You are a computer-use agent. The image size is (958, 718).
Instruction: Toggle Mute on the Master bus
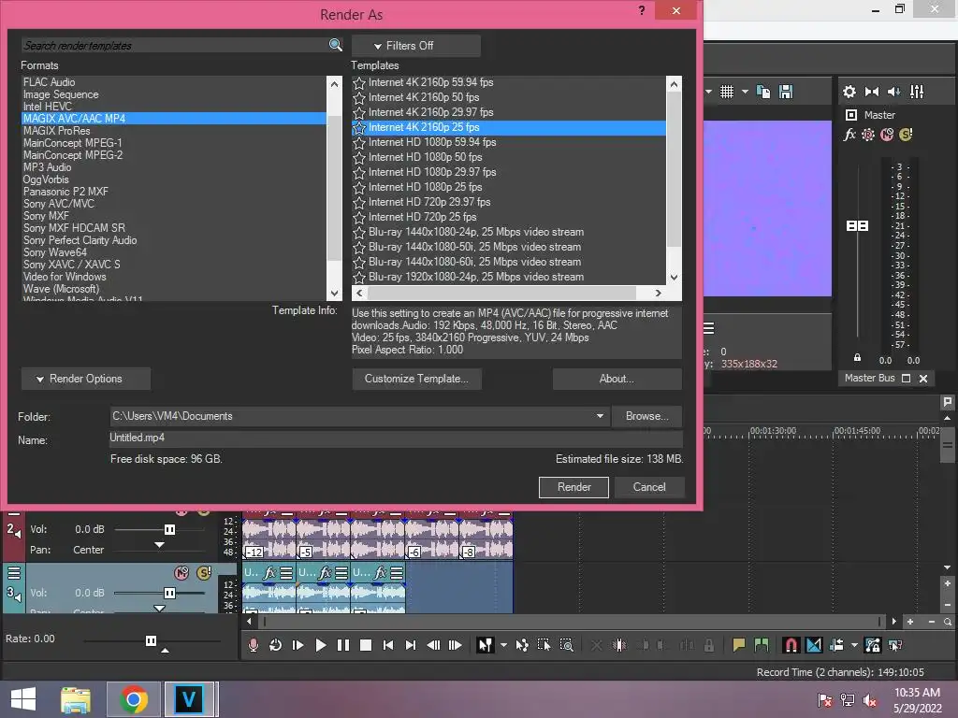pos(887,135)
